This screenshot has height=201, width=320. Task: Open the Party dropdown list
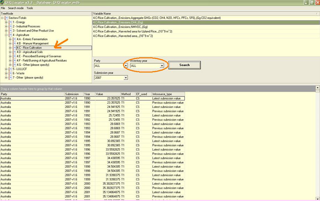(x=125, y=66)
